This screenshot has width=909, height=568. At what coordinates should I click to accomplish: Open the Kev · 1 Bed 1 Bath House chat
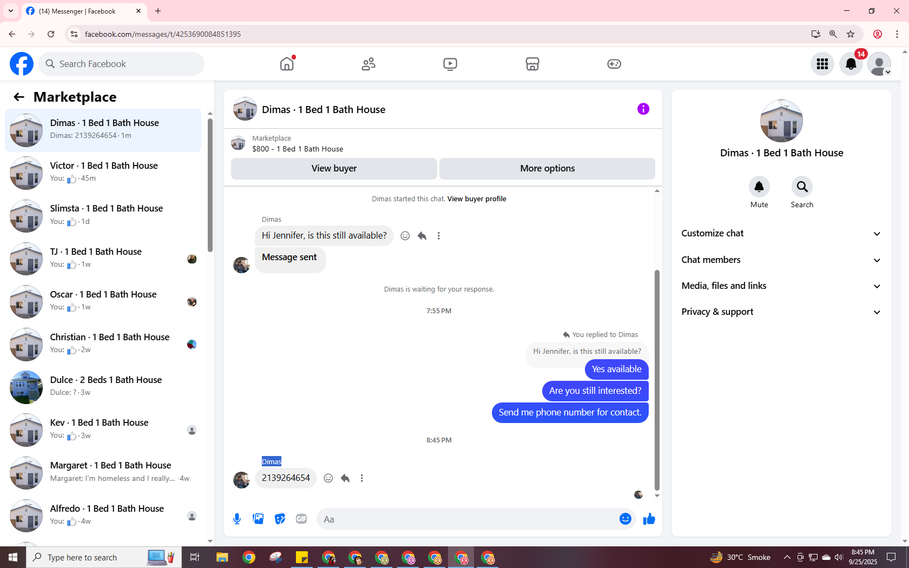[103, 430]
